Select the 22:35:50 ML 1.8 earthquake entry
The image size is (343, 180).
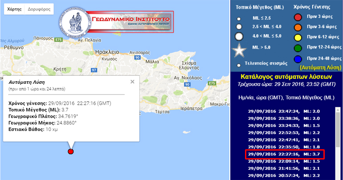pyautogui.click(x=284, y=147)
